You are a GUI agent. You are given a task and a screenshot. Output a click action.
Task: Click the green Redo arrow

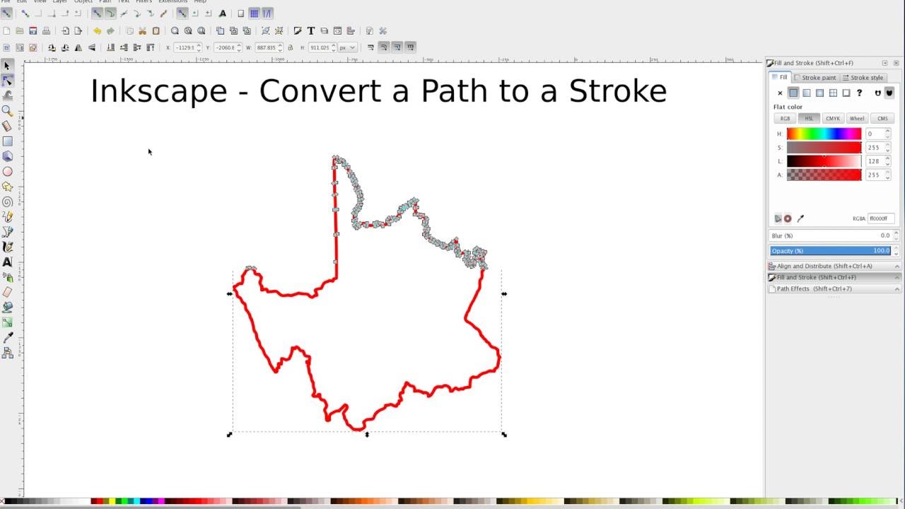coord(110,31)
